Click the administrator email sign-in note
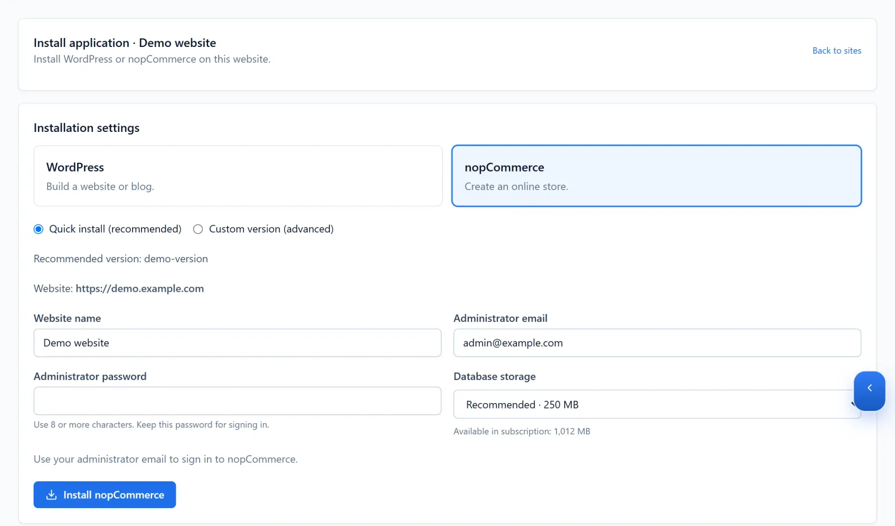895x526 pixels. pyautogui.click(x=166, y=459)
